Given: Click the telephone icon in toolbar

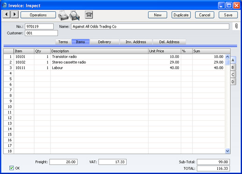Looking at the screenshot, I should tap(89, 15).
